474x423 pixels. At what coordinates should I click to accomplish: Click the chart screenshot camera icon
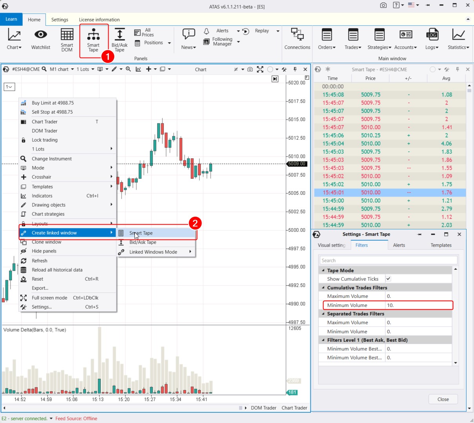[250, 69]
